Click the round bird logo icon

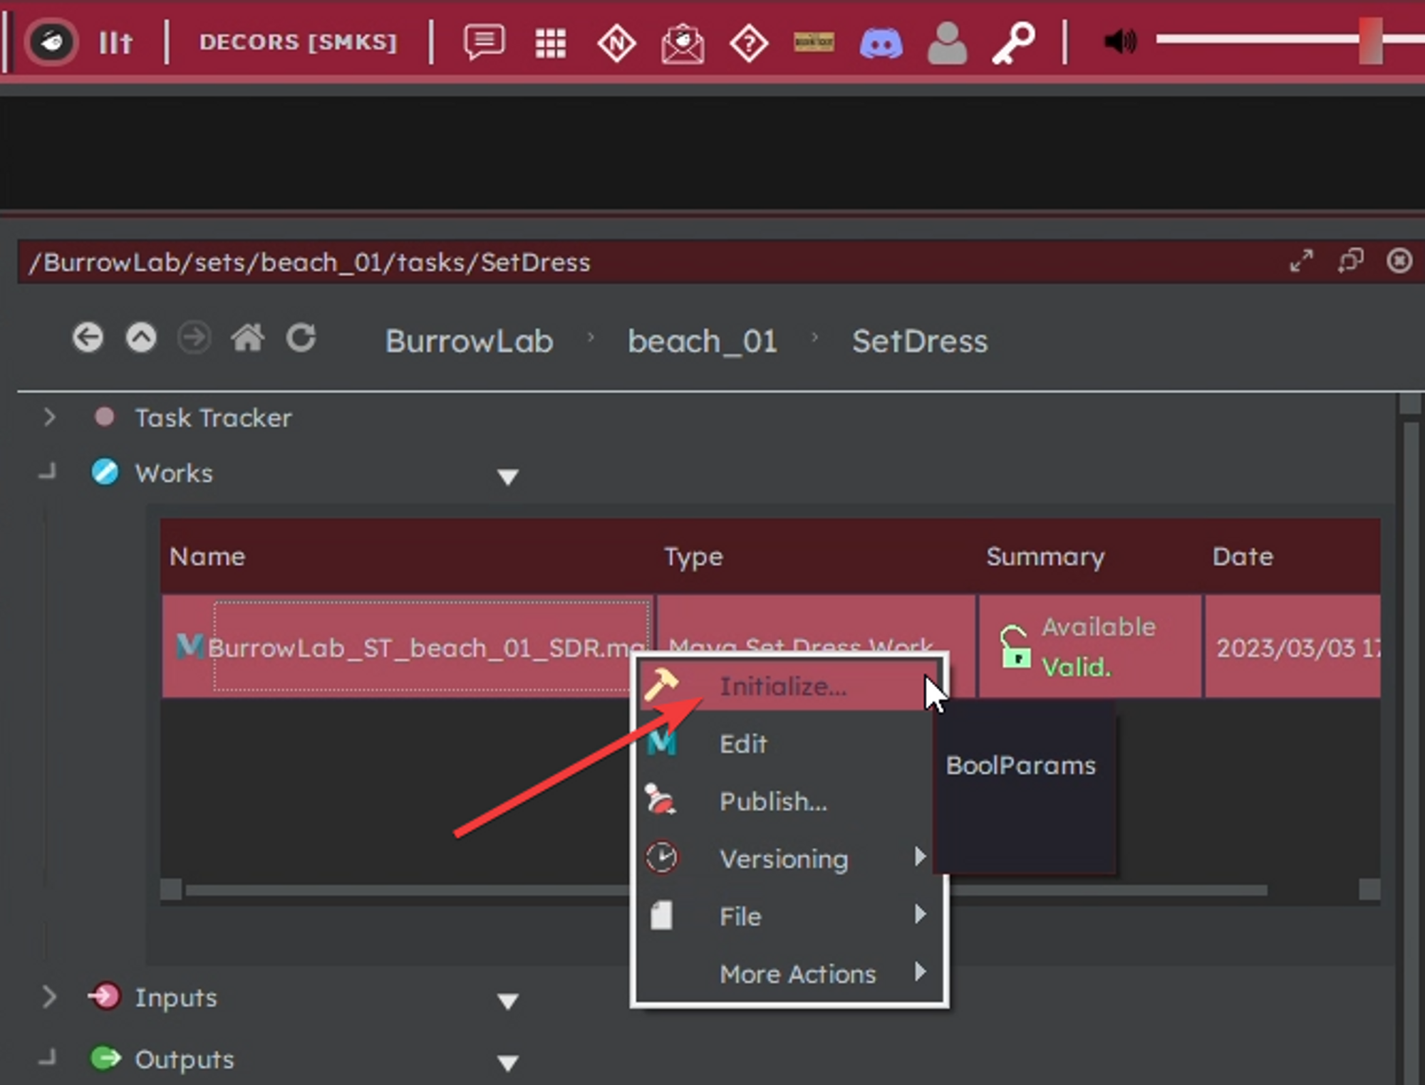coord(51,42)
